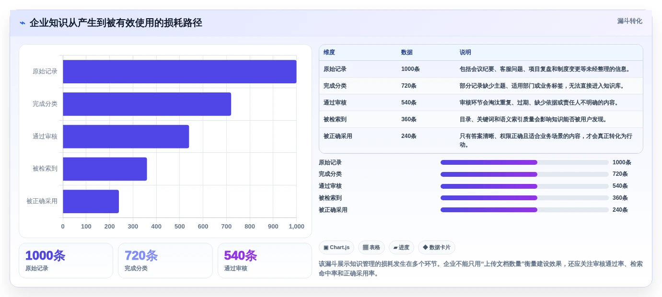Click the 被正确采用 y-axis label on chart
This screenshot has height=297, width=662.
[42, 201]
